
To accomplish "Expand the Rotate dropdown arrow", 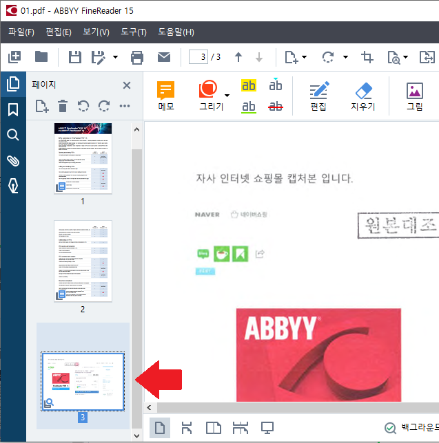I will 345,57.
